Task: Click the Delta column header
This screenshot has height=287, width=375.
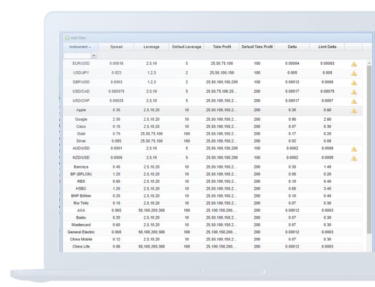Action: [x=292, y=47]
